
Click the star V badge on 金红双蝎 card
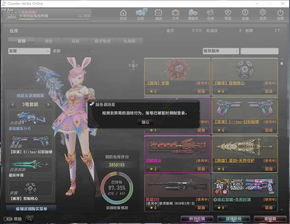click(x=221, y=208)
